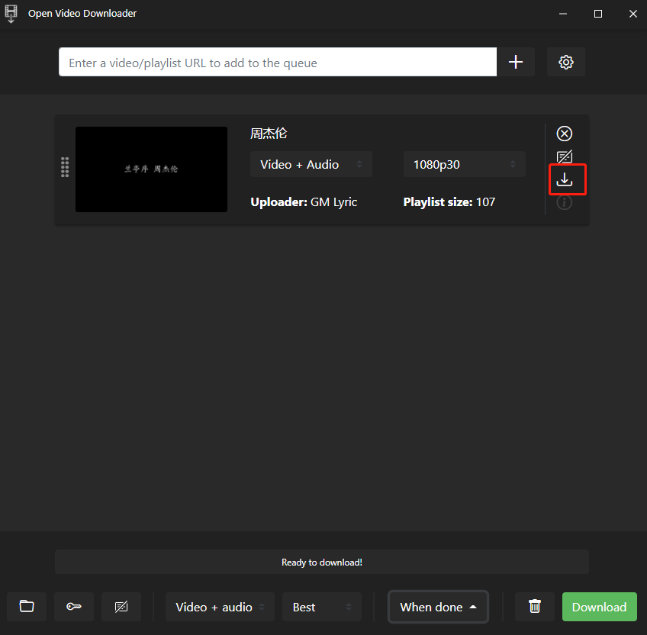The width and height of the screenshot is (647, 635).
Task: Toggle subtitles for the 周杰伦 item
Action: click(x=564, y=157)
